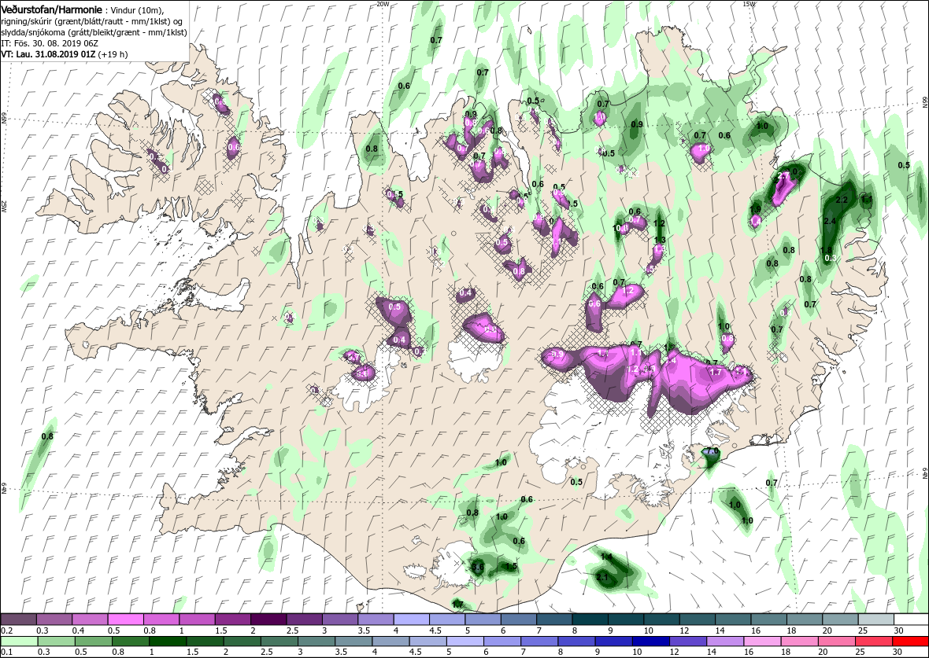Screen dimensions: 929x658
Task: Click the 2.2 precipitation value on map
Action: coord(841,200)
